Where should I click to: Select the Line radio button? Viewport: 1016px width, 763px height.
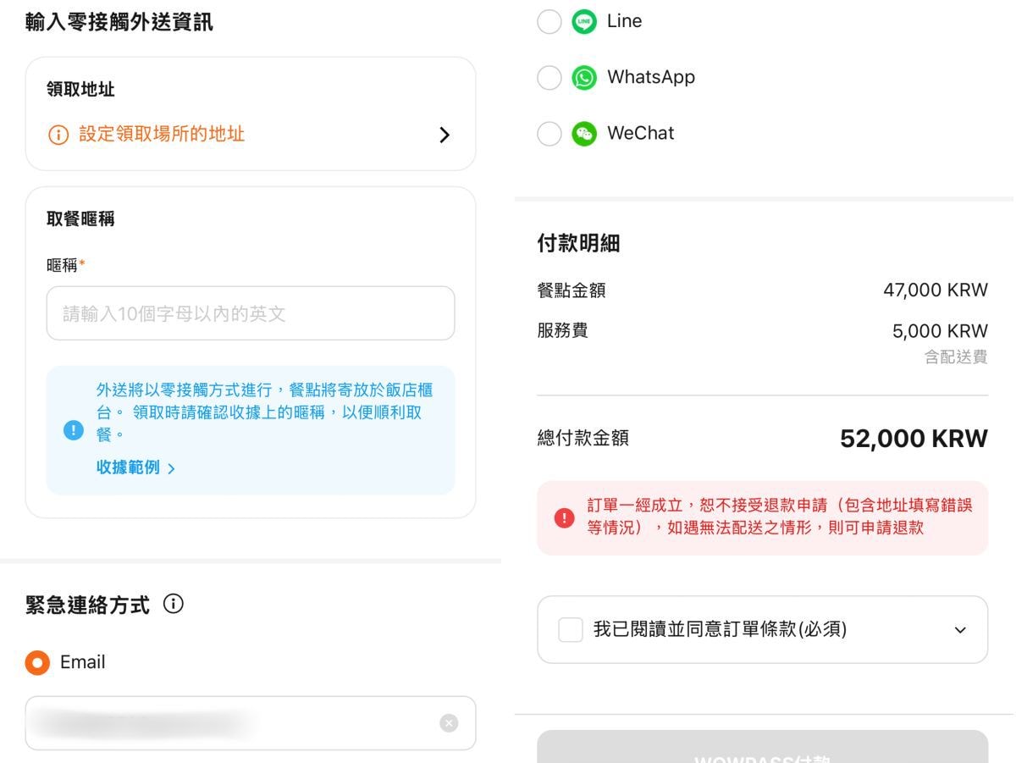pyautogui.click(x=549, y=22)
